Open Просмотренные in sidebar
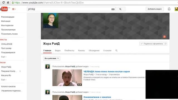Image resolution: width=178 pixels, height=100 pixels. [x=8, y=30]
